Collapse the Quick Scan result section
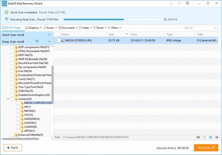Image resolution: width=222 pixels, height=155 pixels. pos(49,34)
